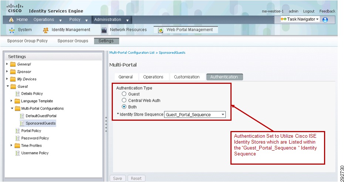
Task: Click the SponsoredGuests list icon
Action: pos(22,123)
